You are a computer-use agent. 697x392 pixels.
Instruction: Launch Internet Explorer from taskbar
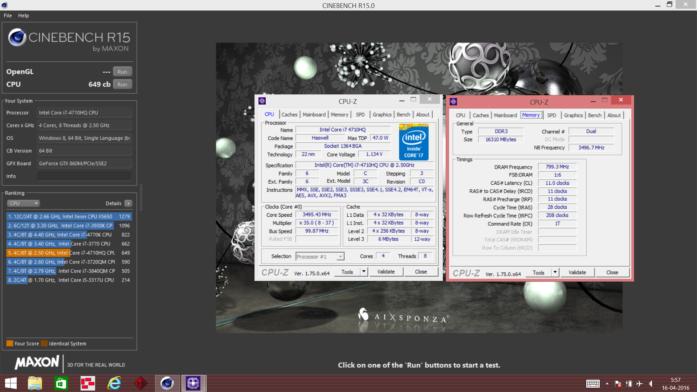(114, 383)
